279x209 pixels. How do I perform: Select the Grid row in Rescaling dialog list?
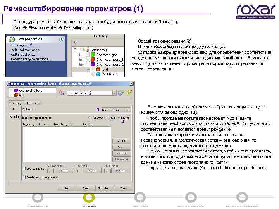(x=32, y=95)
